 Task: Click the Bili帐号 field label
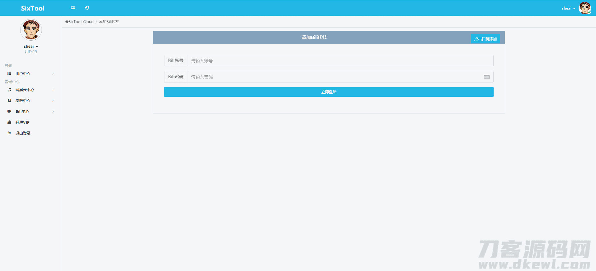click(176, 61)
